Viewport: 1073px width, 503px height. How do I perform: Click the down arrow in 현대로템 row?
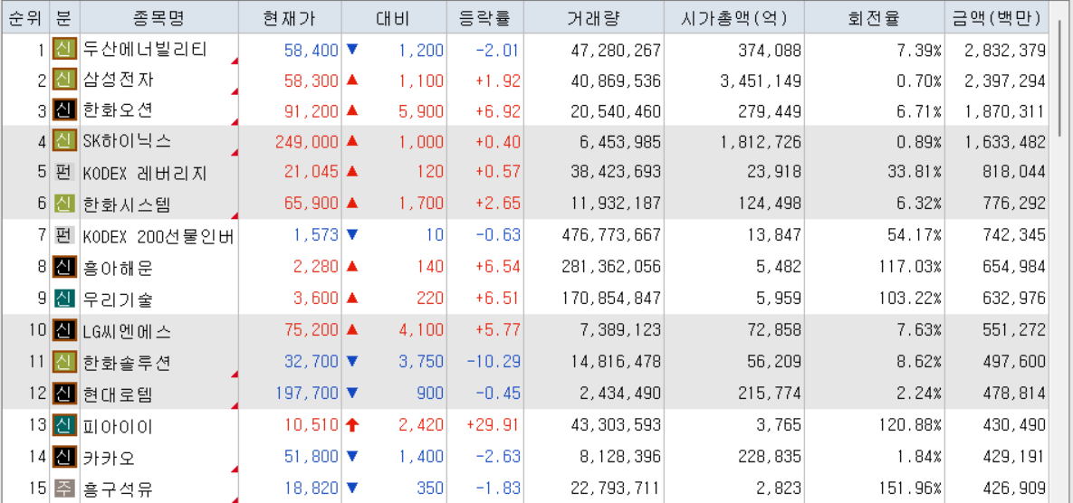point(352,393)
